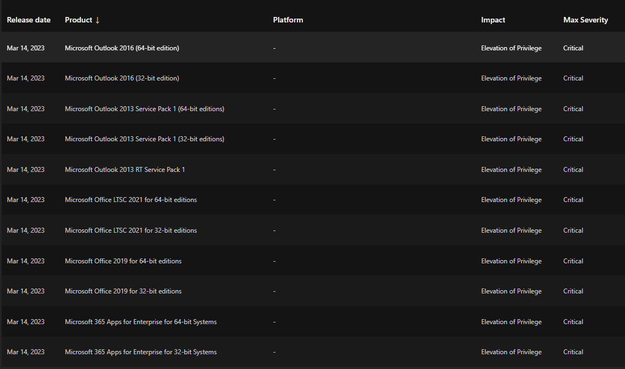
Task: Select Microsoft Office 2019 for 64-bit editions
Action: (x=123, y=261)
